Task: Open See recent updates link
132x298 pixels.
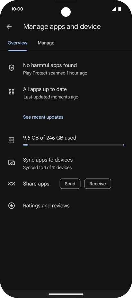Action: point(43,117)
